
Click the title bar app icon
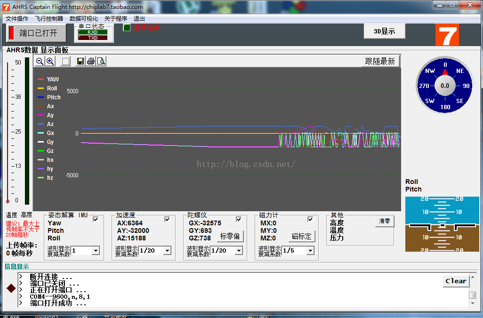point(6,7)
